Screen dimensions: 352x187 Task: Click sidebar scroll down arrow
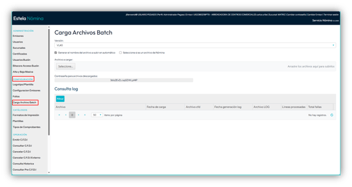coord(49,172)
